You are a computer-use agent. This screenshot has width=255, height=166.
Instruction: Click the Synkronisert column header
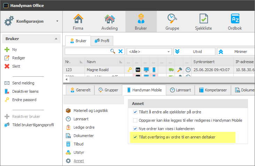[212, 62]
